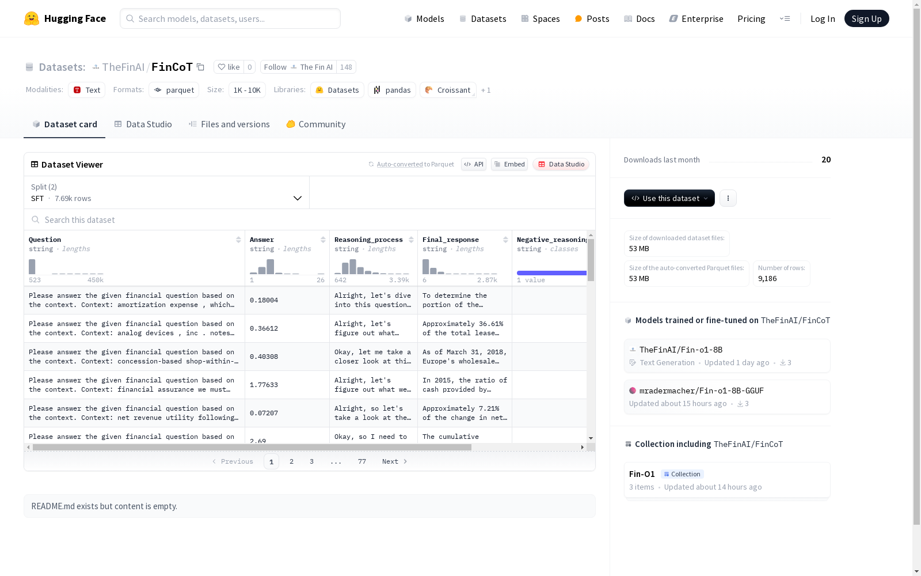Screen dimensions: 921x576
Task: Click the Datasets breadcrumb icon
Action: [x=29, y=67]
